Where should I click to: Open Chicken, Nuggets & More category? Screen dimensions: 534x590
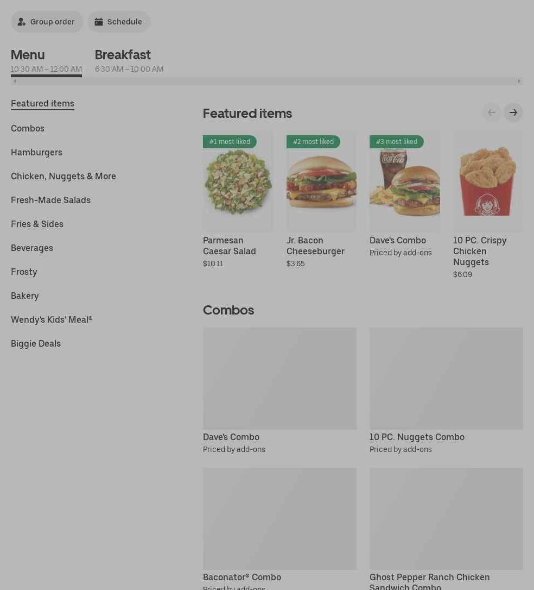click(x=63, y=177)
